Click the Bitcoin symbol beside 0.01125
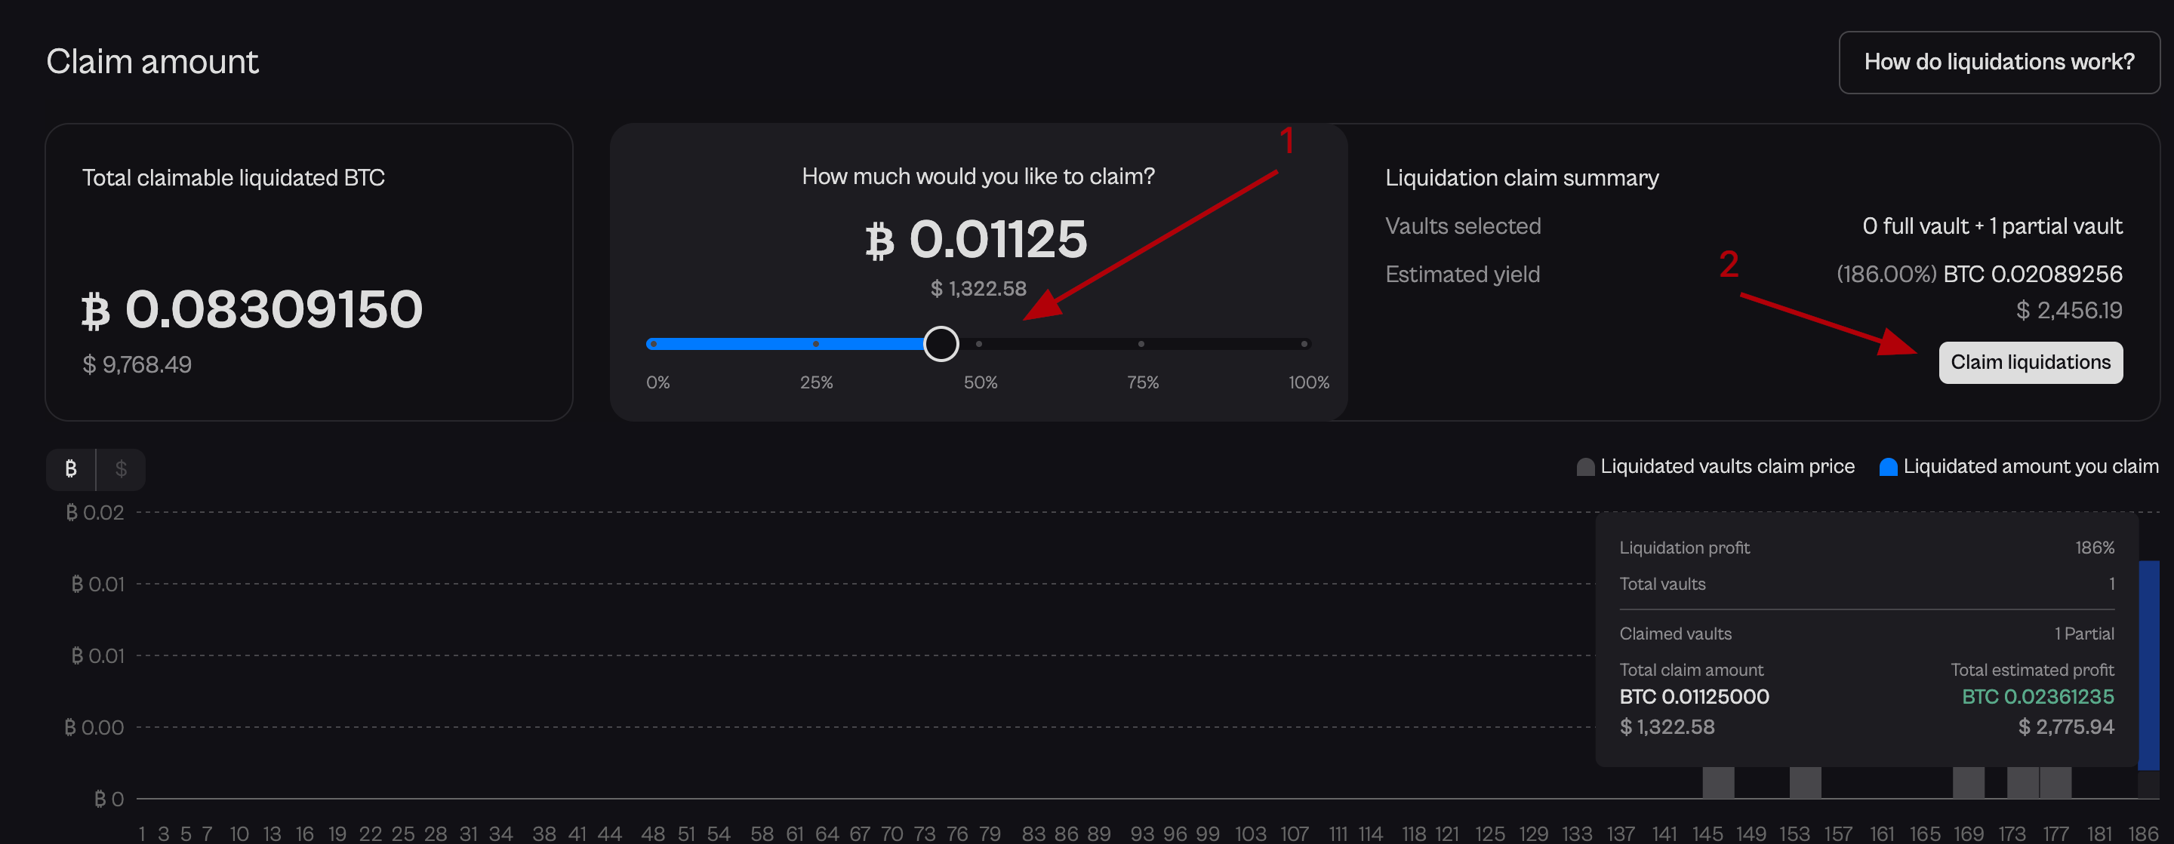 coord(879,241)
